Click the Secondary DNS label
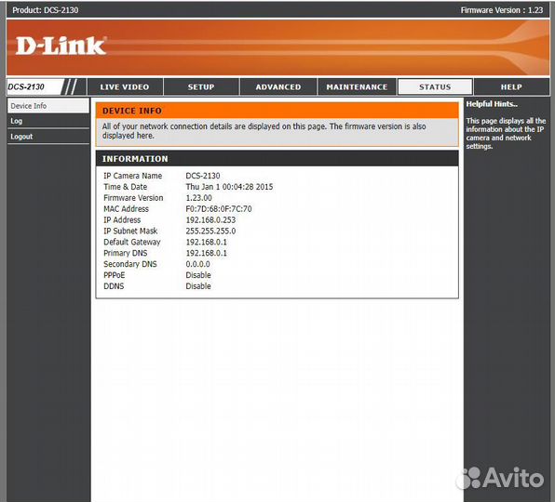The height and width of the screenshot is (502, 555). 130,264
